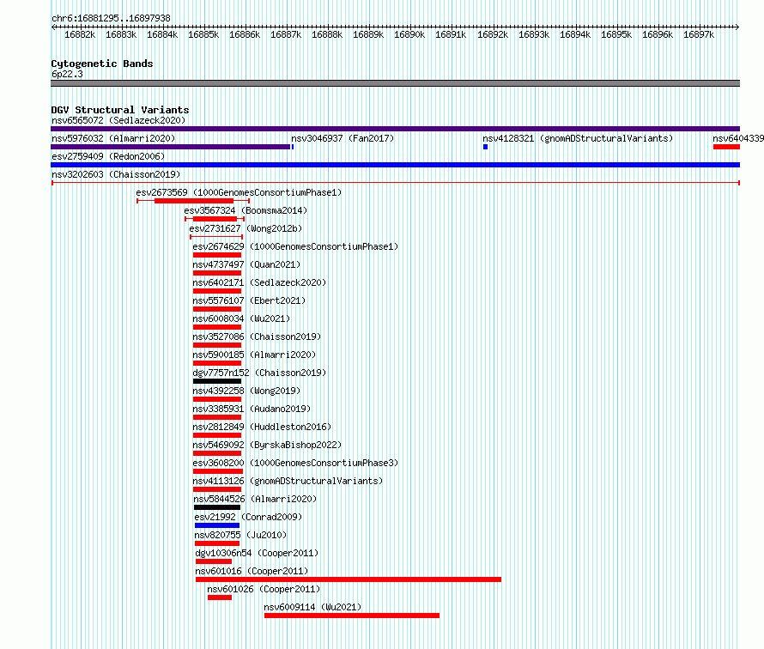Open nsv3202603 (Chaisson2019) variant label
The height and width of the screenshot is (649, 764).
116,174
